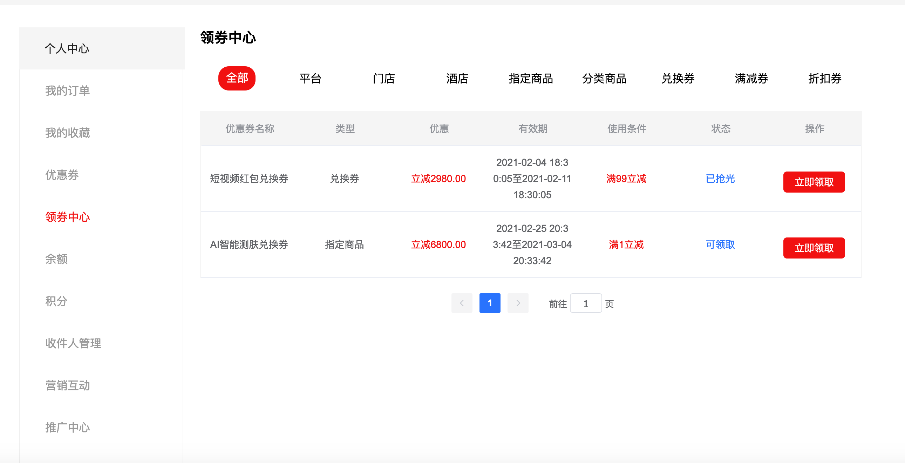
Task: Select the 全部 filter tab
Action: click(x=237, y=78)
